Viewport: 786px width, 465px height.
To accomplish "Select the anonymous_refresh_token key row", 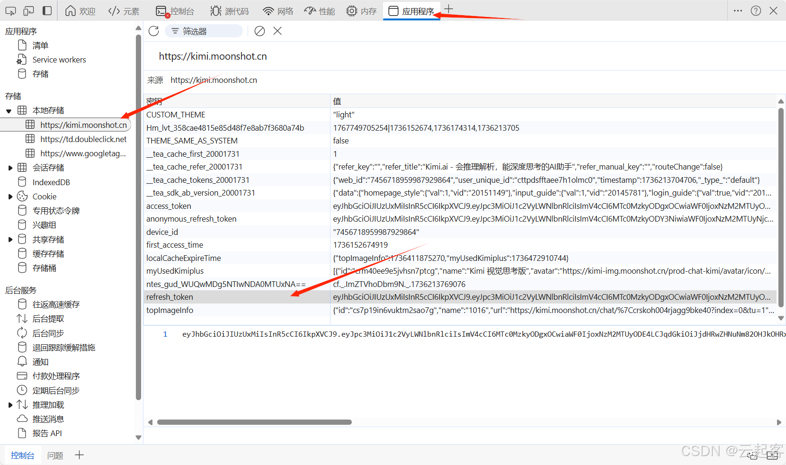I will [460, 219].
